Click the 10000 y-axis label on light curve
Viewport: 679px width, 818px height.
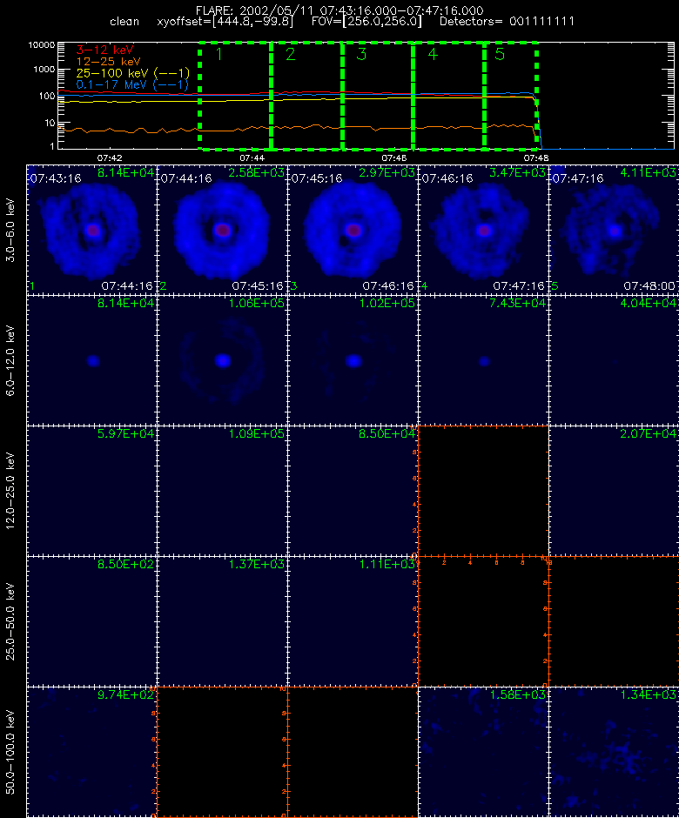coord(42,45)
